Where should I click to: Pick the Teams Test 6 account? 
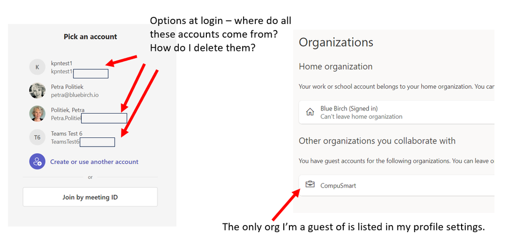point(67,134)
